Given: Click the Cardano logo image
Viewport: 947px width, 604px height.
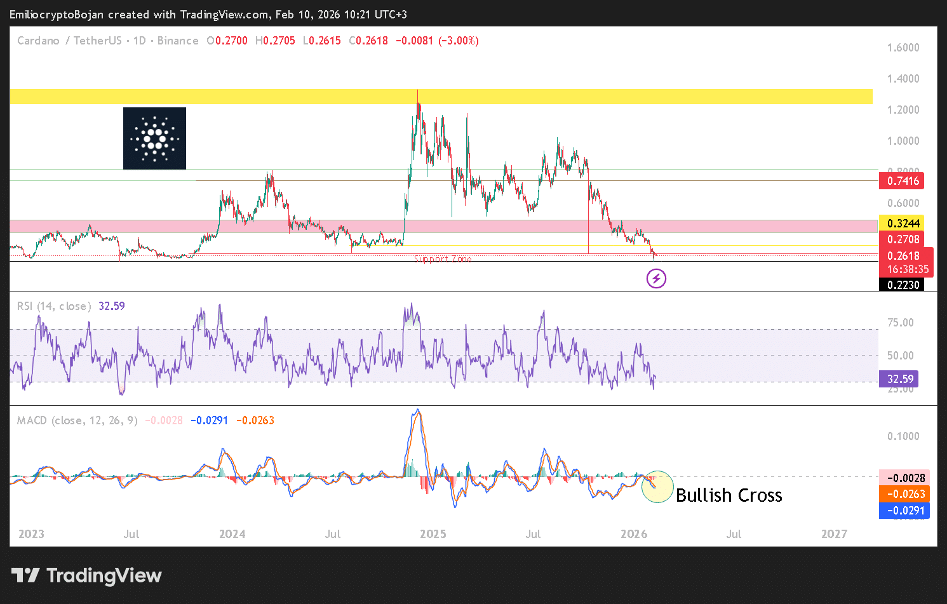Looking at the screenshot, I should coord(154,138).
